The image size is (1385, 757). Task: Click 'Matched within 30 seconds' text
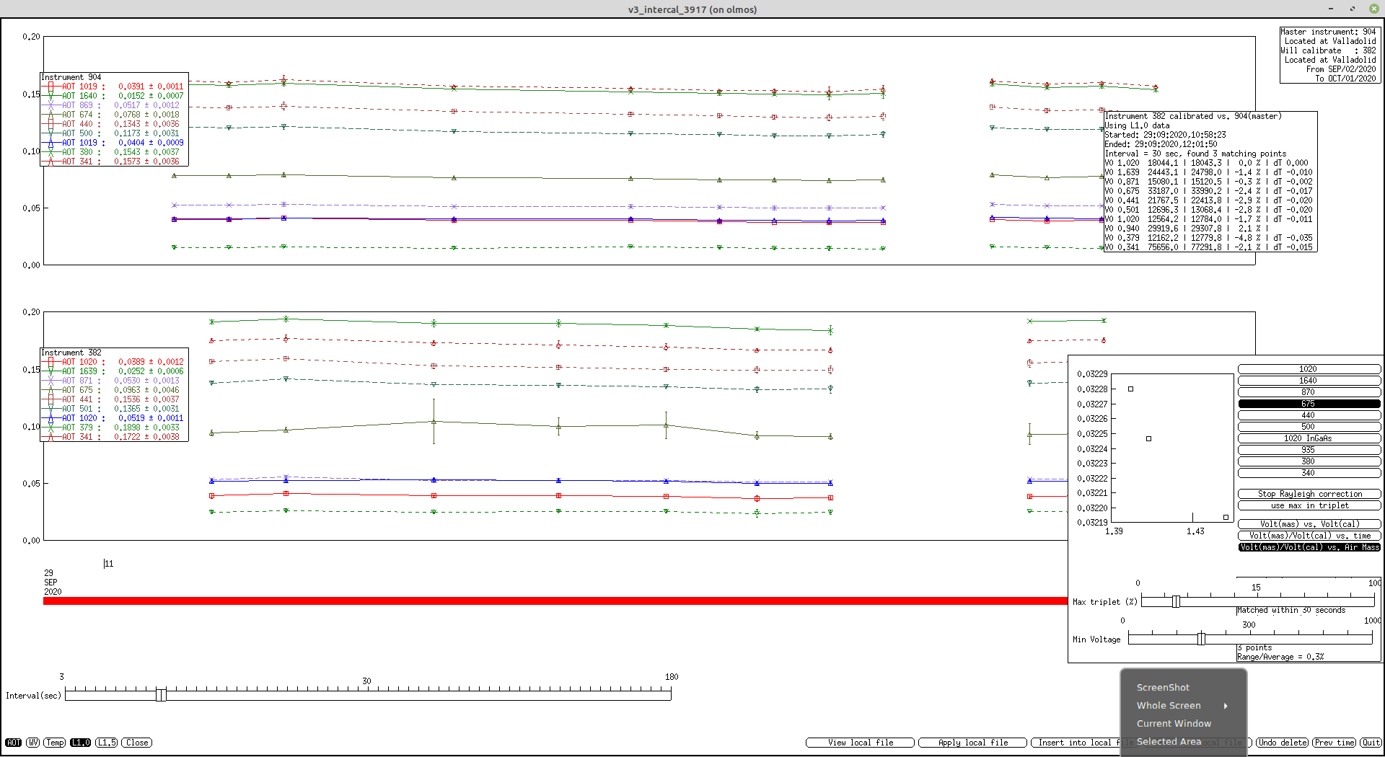coord(1291,610)
